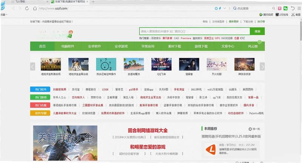The height and width of the screenshot is (163, 302).
Task: Go to browser home page icon
Action: coord(35,8)
